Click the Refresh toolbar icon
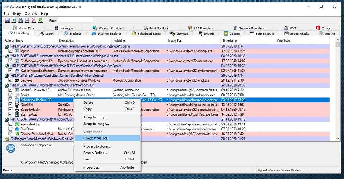 point(14,20)
